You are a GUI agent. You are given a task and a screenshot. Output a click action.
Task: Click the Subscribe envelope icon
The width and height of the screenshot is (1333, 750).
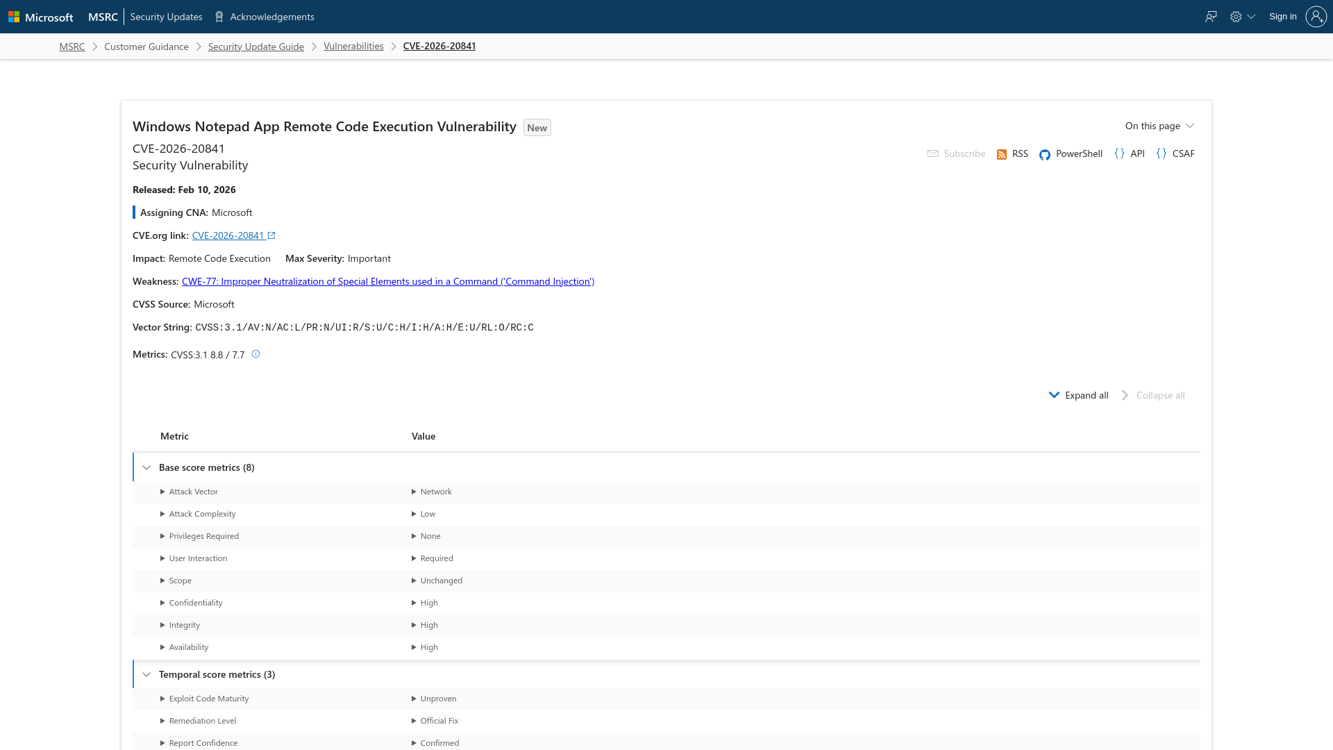(932, 153)
